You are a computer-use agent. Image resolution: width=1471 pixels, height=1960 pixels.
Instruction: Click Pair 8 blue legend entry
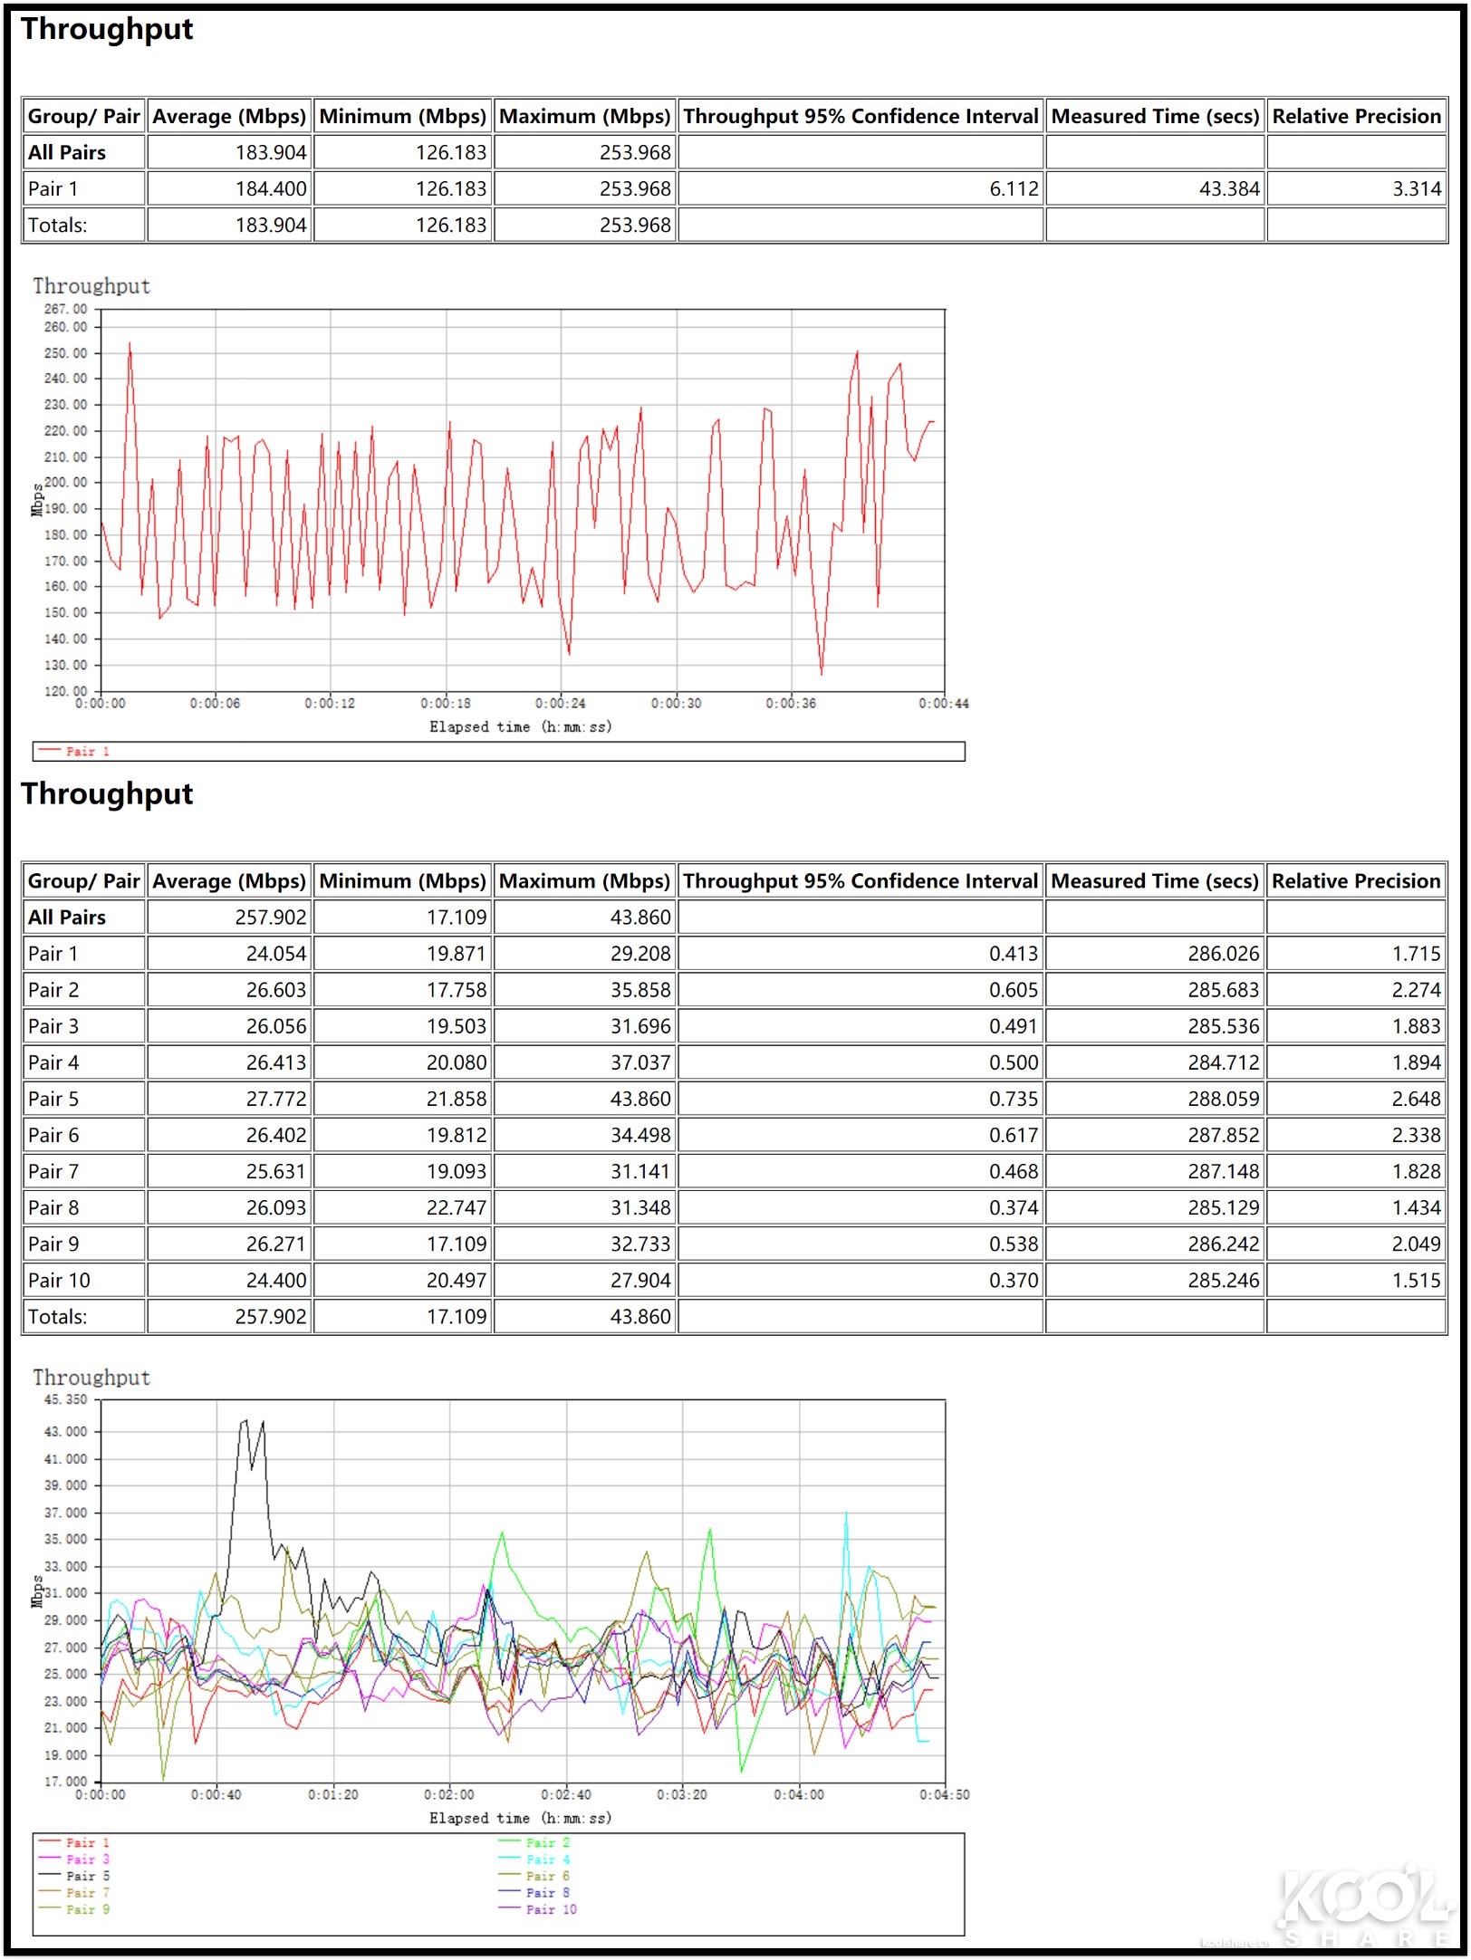click(x=535, y=1892)
